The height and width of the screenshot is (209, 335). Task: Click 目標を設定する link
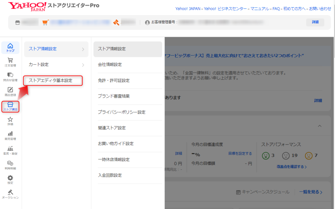[x=240, y=153]
